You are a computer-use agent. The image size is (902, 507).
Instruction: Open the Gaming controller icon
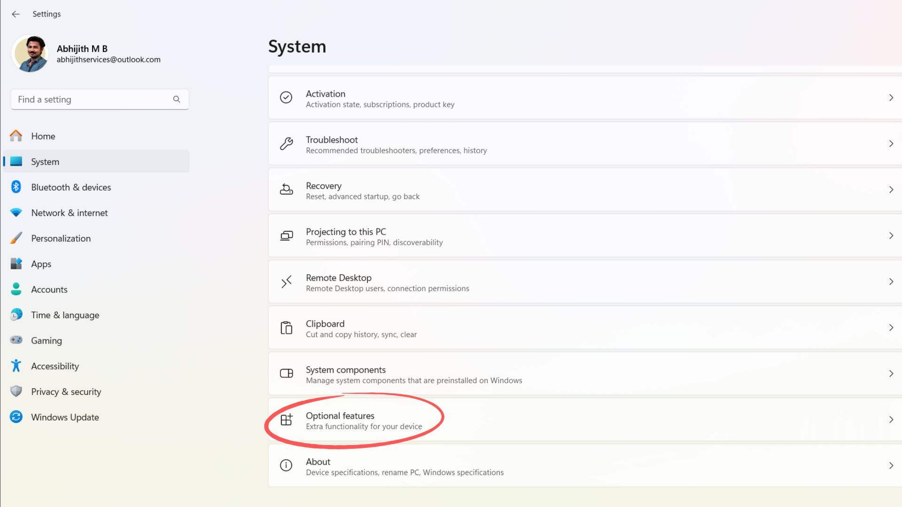16,340
